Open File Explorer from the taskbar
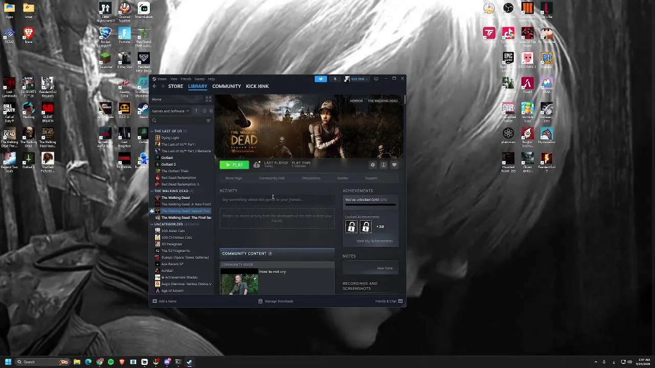This screenshot has height=368, width=655. [77, 362]
